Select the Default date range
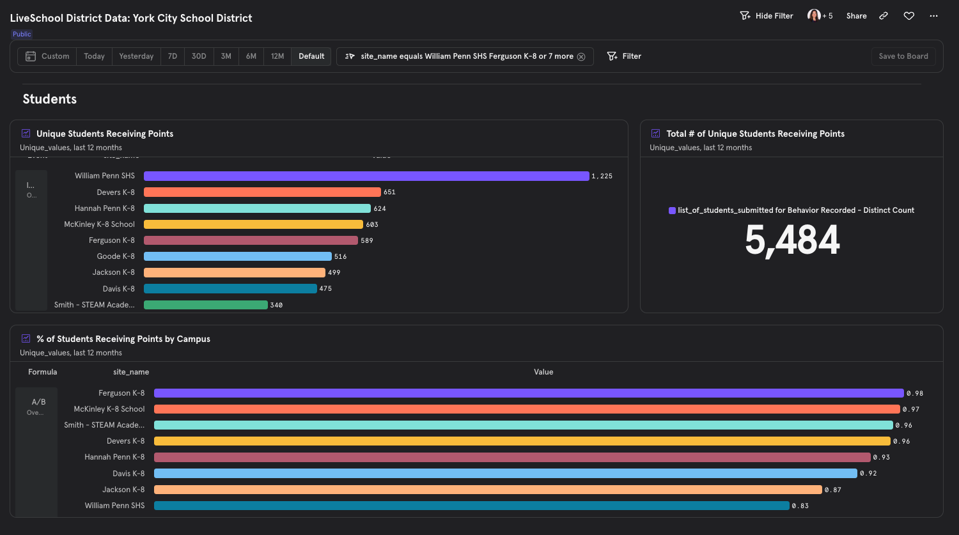The image size is (959, 535). [x=311, y=56]
